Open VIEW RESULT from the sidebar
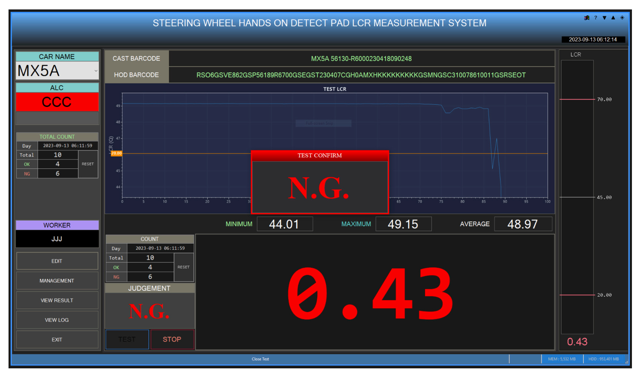Viewport: 639px width, 376px height. (57, 300)
